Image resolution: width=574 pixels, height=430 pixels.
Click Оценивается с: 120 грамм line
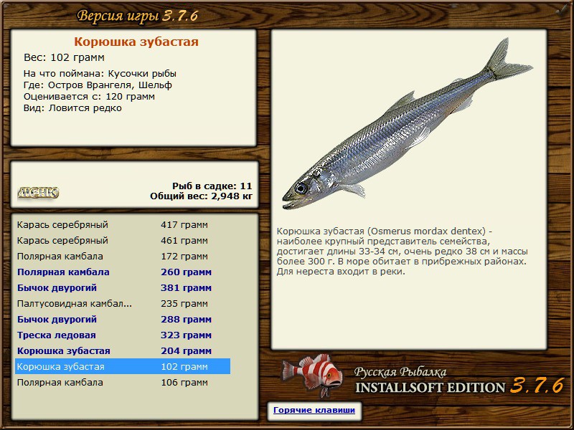point(89,97)
